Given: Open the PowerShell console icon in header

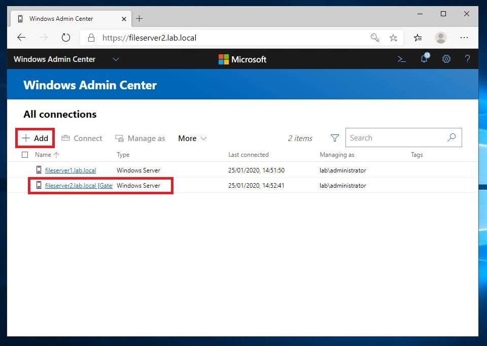Looking at the screenshot, I should [402, 59].
